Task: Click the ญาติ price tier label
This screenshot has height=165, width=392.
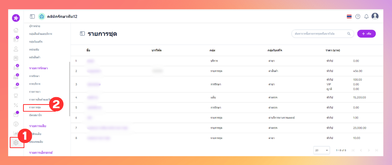Action: (x=329, y=89)
